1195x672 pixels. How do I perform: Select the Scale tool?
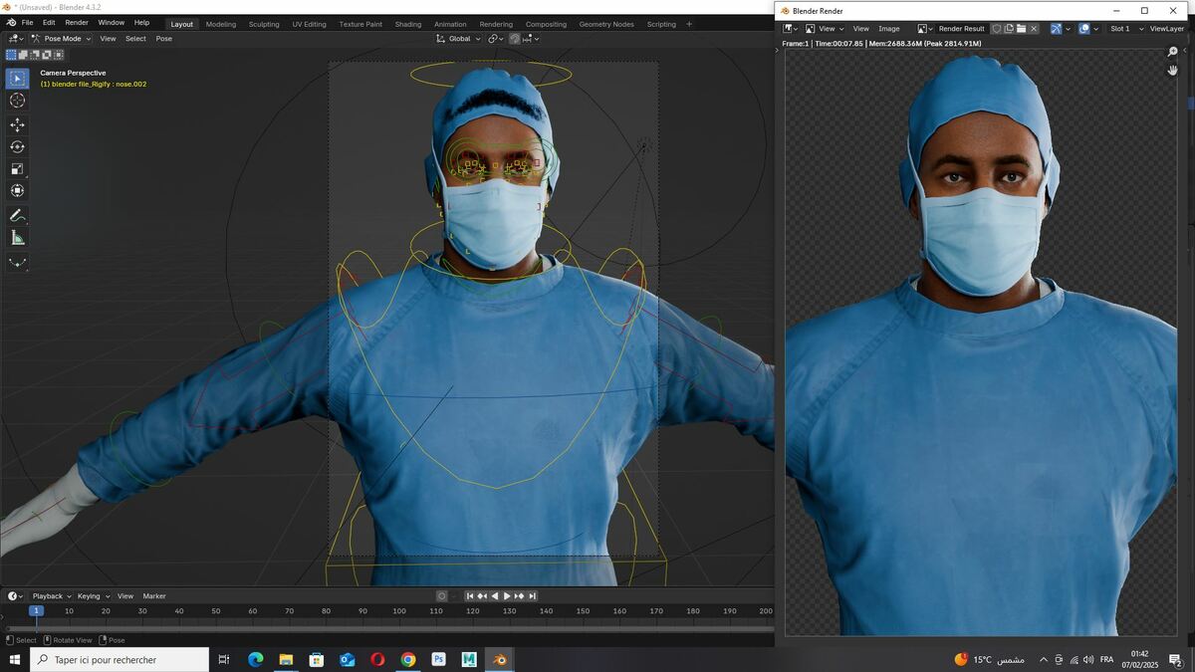(x=17, y=168)
